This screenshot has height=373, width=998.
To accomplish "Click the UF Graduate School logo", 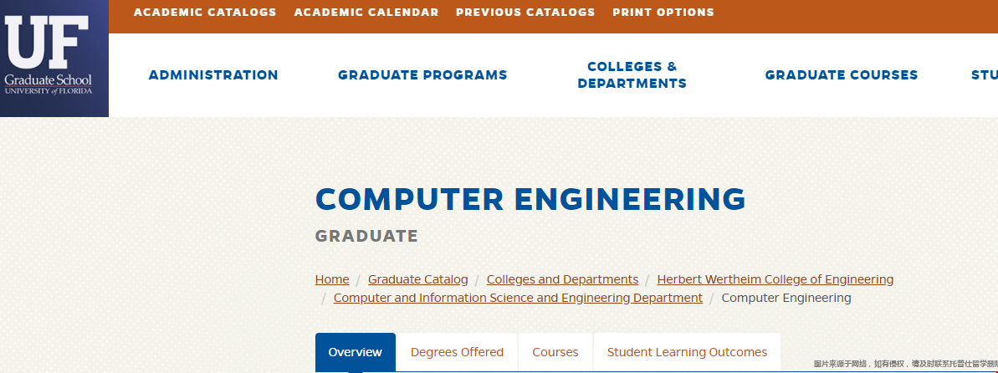I will [x=54, y=59].
